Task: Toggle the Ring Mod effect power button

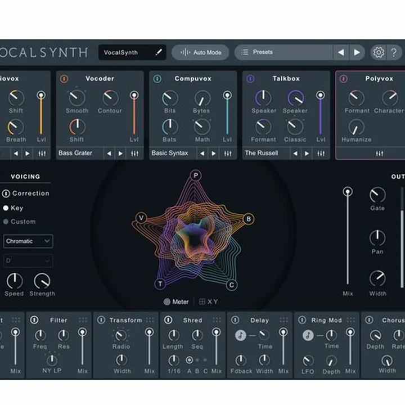Action: click(302, 320)
